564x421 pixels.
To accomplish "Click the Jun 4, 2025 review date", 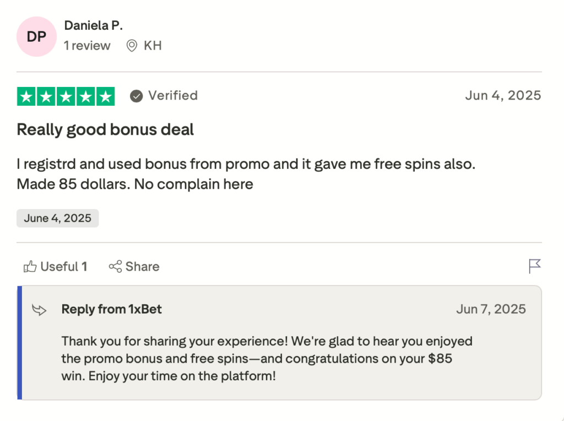I will (503, 96).
